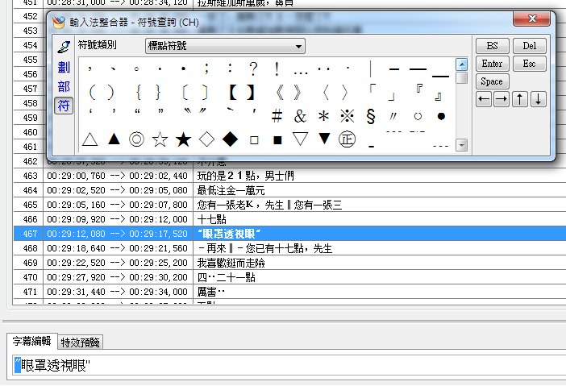The width and height of the screenshot is (566, 386).
Task: Insert the solid star ★ symbol
Action: coord(183,139)
